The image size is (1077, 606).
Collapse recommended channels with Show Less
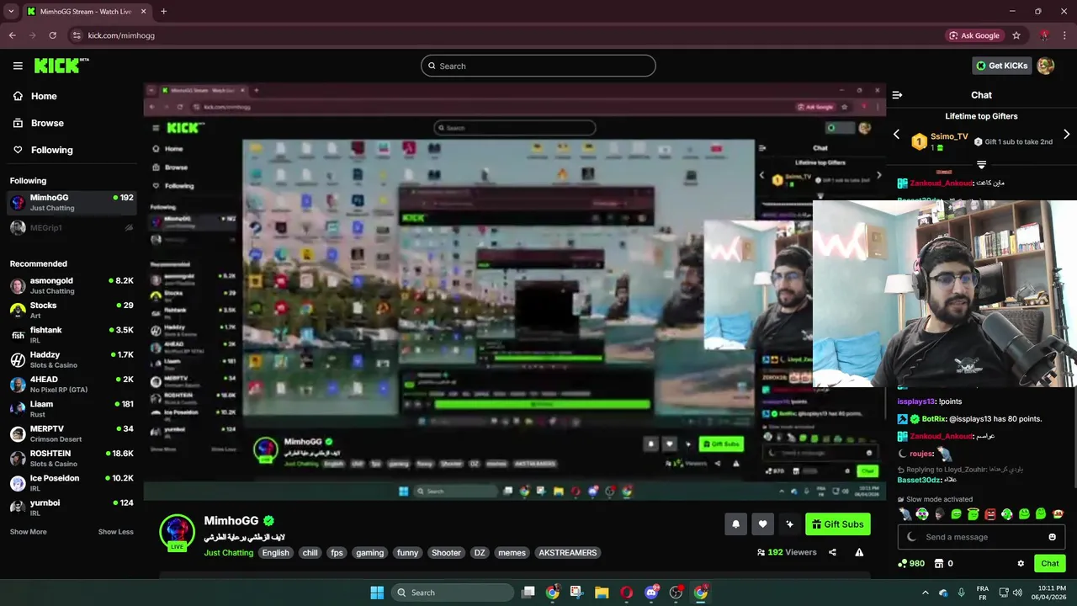point(115,532)
